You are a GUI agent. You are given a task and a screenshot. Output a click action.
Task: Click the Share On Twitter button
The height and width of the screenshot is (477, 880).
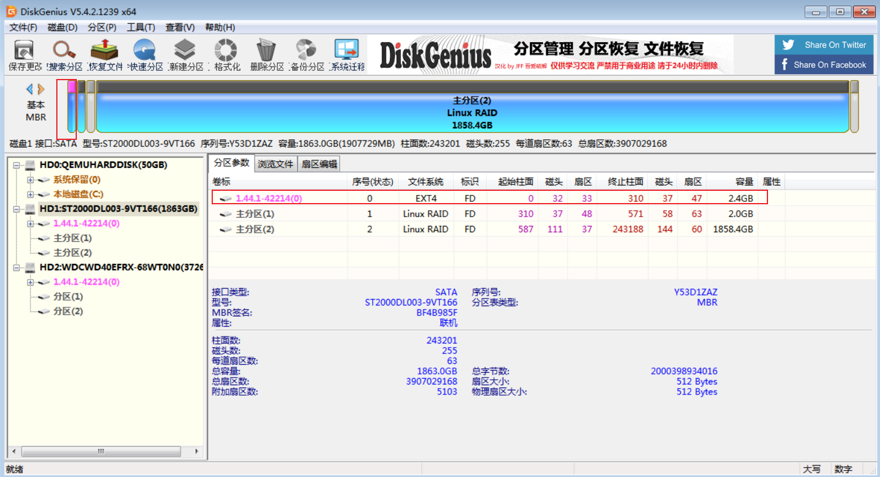pos(824,45)
